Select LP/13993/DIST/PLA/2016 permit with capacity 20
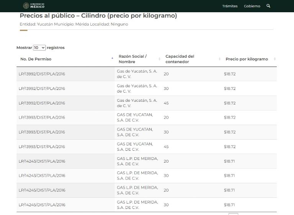This screenshot has height=215, width=294. [42, 117]
